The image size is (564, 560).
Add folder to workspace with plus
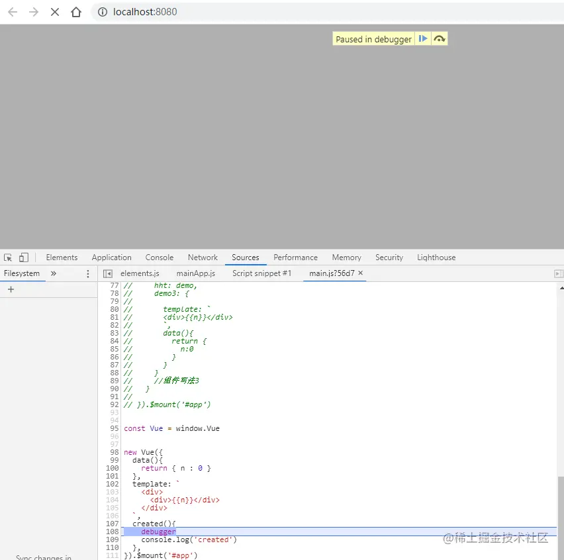click(x=11, y=289)
